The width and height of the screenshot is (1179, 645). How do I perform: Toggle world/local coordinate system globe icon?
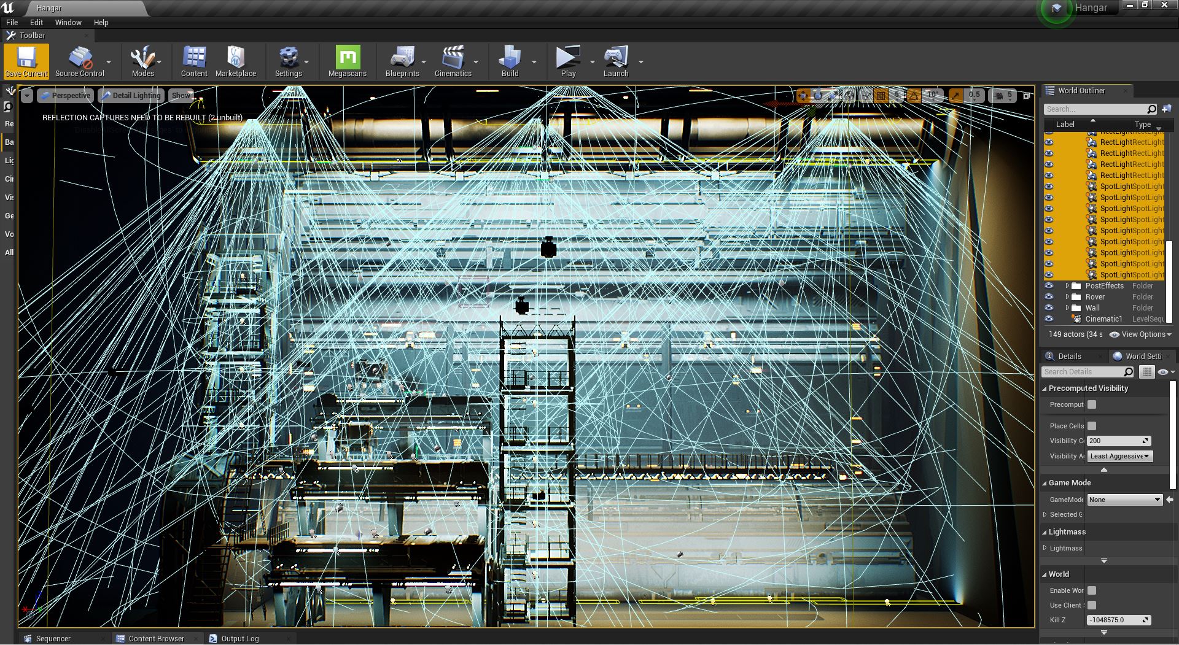(849, 95)
